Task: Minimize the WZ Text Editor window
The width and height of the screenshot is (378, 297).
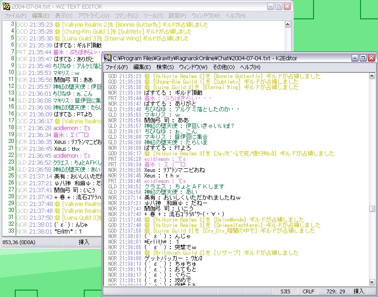Action: [270, 6]
